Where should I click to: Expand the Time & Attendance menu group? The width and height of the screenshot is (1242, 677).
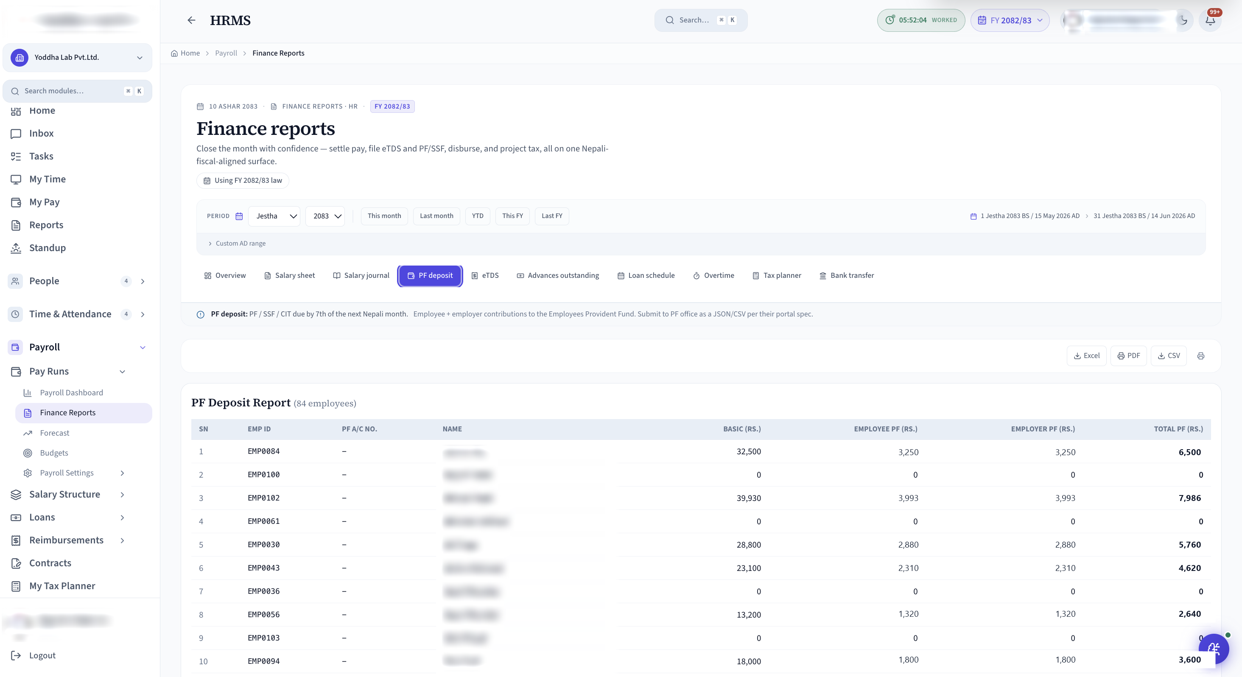[77, 314]
